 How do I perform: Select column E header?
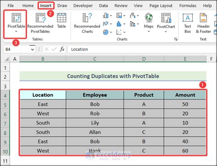185,59
